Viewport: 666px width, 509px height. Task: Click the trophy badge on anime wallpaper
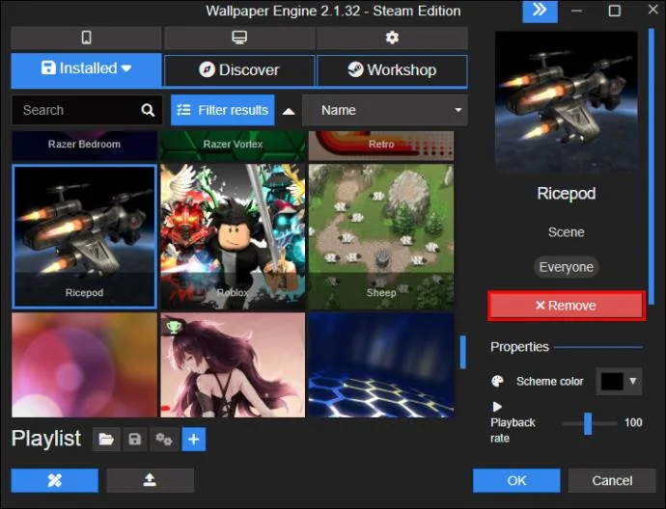click(173, 327)
